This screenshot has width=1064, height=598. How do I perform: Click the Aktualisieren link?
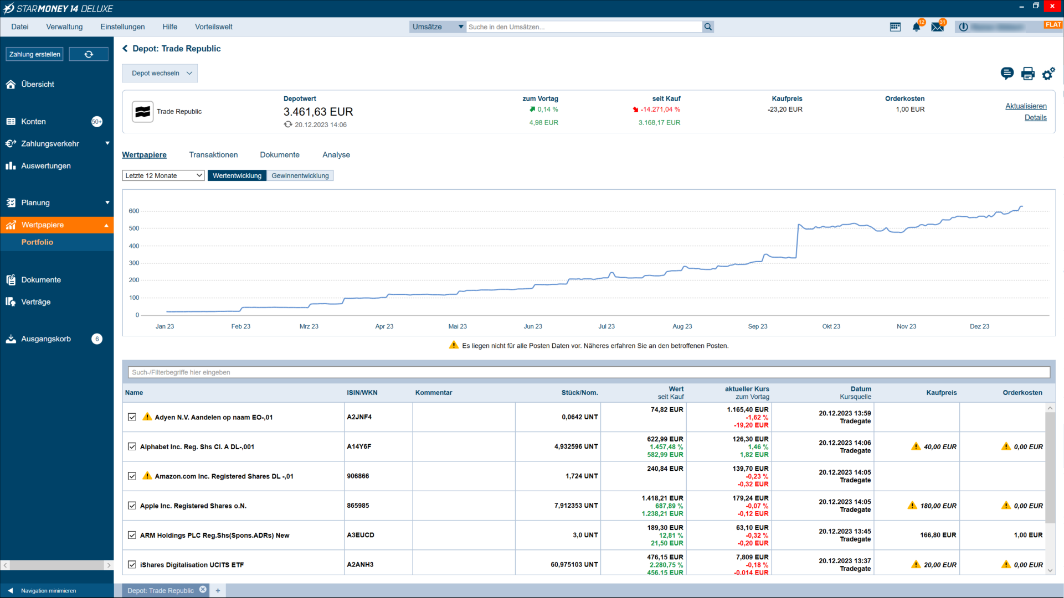[x=1026, y=106]
